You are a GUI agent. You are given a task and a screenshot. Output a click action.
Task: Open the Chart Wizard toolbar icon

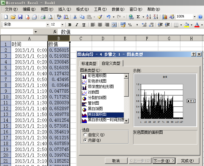coord(165,17)
